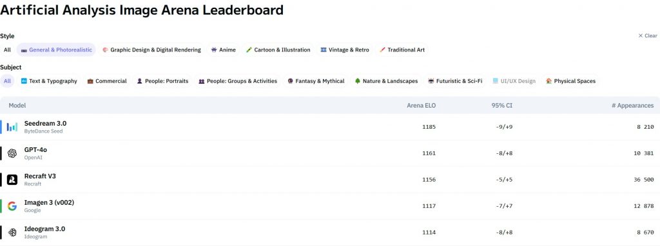Viewport: 660px width, 246px height.
Task: Choose the Traditional Art style filter
Action: [x=402, y=50]
